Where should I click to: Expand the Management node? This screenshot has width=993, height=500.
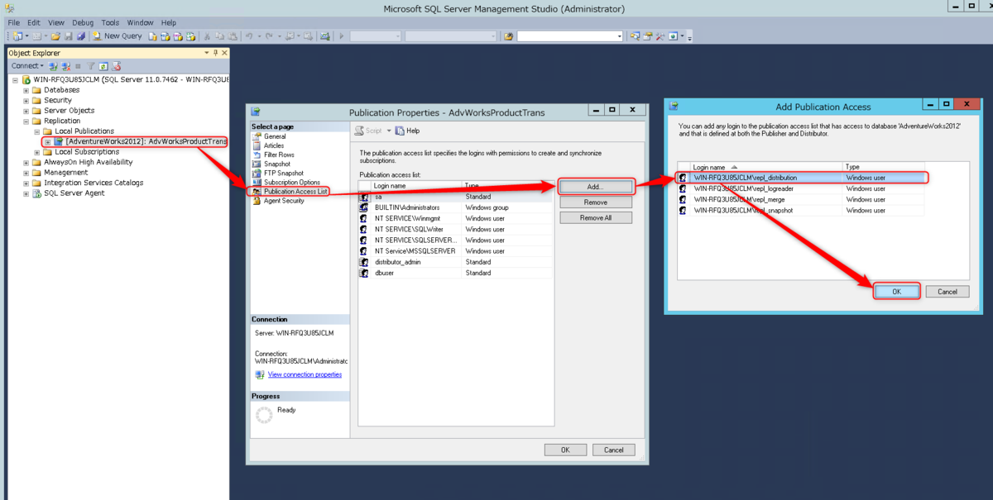tap(26, 173)
